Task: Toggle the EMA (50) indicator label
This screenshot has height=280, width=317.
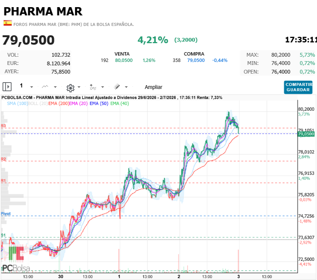Action: tap(99, 104)
